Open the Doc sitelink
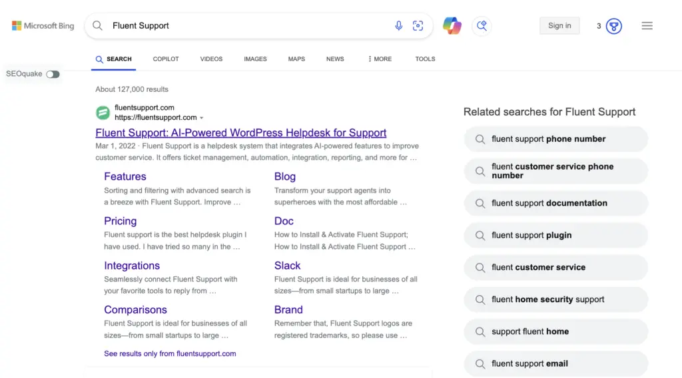The image size is (682, 378). coord(284,221)
